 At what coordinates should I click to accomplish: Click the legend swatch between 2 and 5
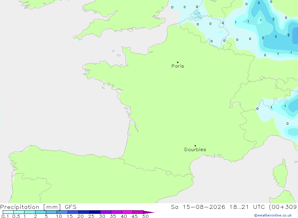coord(41,212)
